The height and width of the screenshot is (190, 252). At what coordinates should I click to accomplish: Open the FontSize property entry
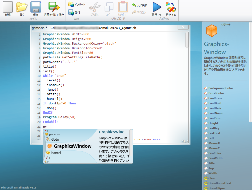point(214,118)
